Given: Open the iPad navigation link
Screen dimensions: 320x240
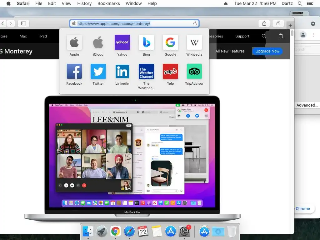Looking at the screenshot, I should click(43, 36).
